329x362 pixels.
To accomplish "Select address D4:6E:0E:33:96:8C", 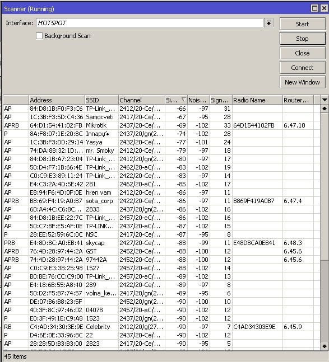I will [56, 335].
